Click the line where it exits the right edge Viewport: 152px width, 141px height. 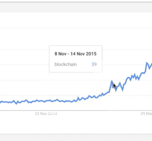(151, 64)
